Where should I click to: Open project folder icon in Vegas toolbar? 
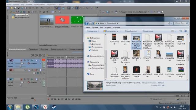12,8
